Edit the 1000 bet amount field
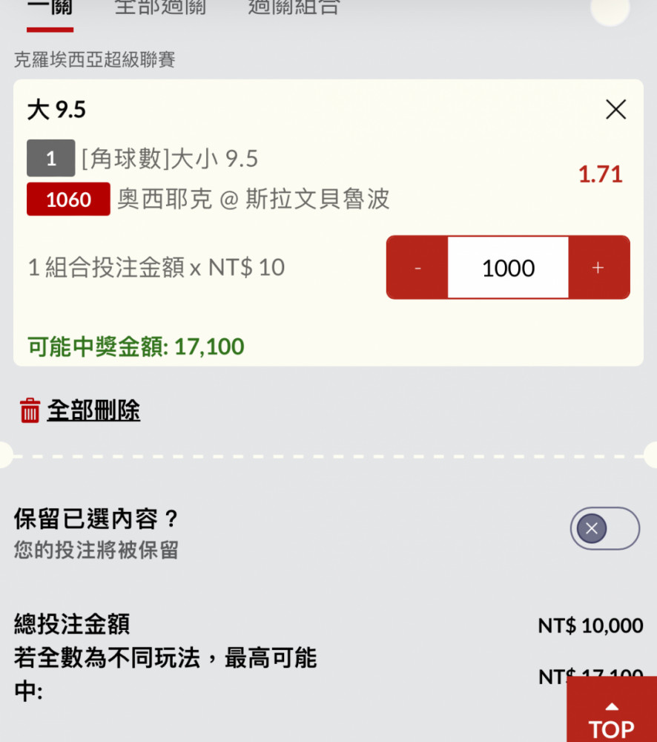This screenshot has height=742, width=657. coord(508,267)
